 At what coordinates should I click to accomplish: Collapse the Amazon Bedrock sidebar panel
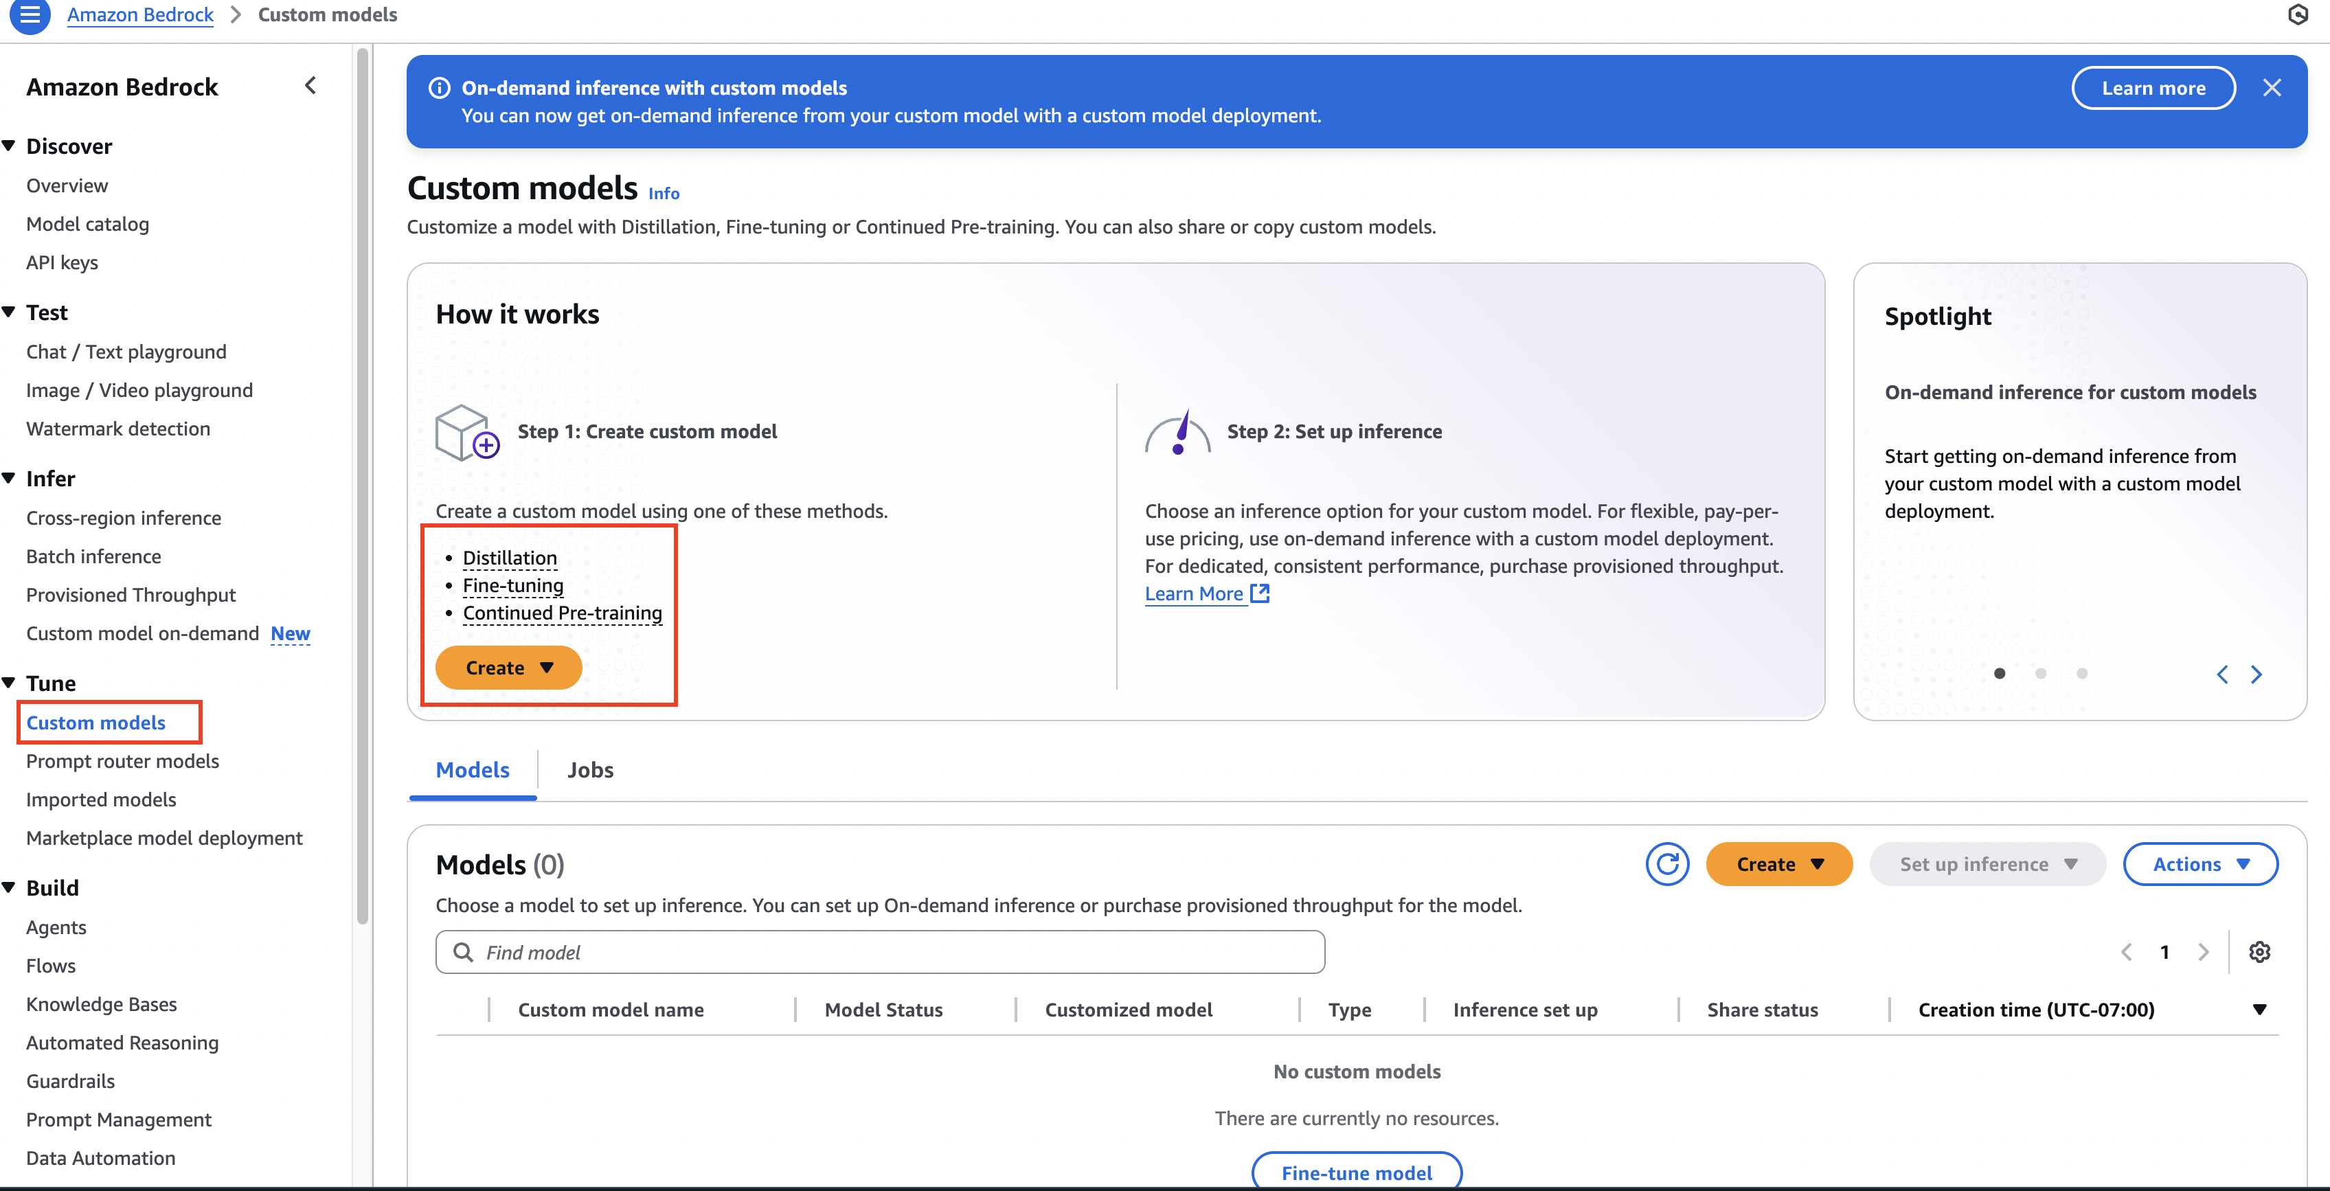(310, 86)
